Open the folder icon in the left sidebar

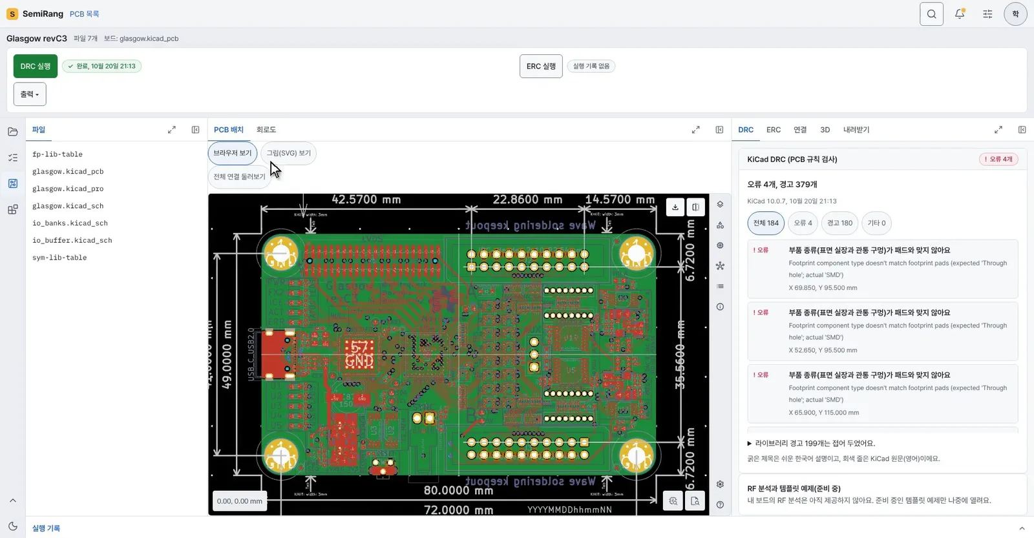coord(13,132)
